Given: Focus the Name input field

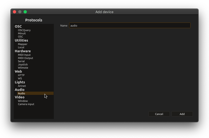Looking at the screenshot, I should tap(130, 25).
